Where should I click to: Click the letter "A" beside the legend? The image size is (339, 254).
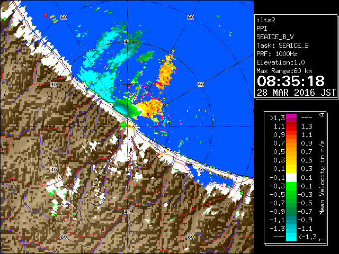[323, 115]
